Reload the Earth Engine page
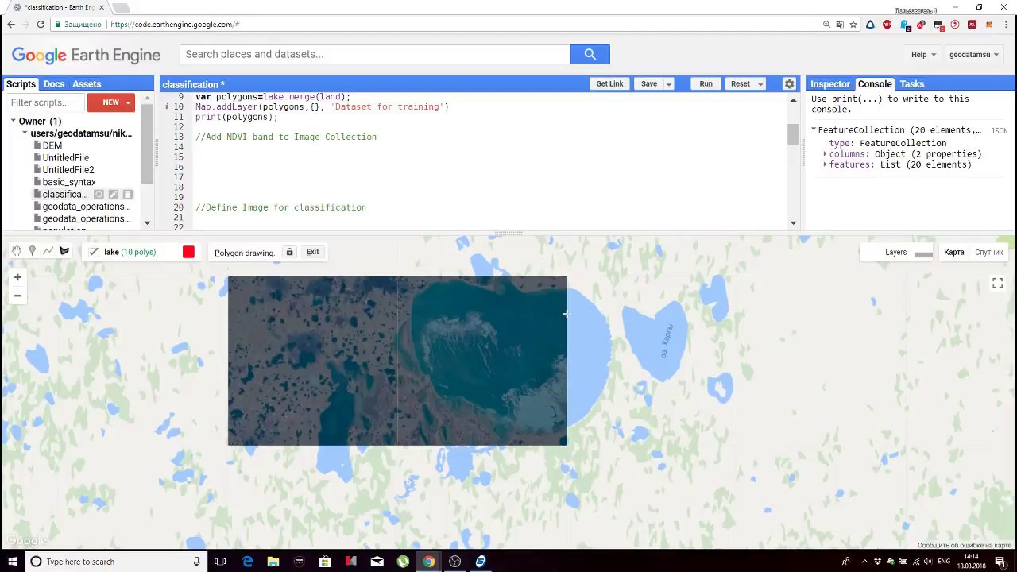 (x=41, y=25)
